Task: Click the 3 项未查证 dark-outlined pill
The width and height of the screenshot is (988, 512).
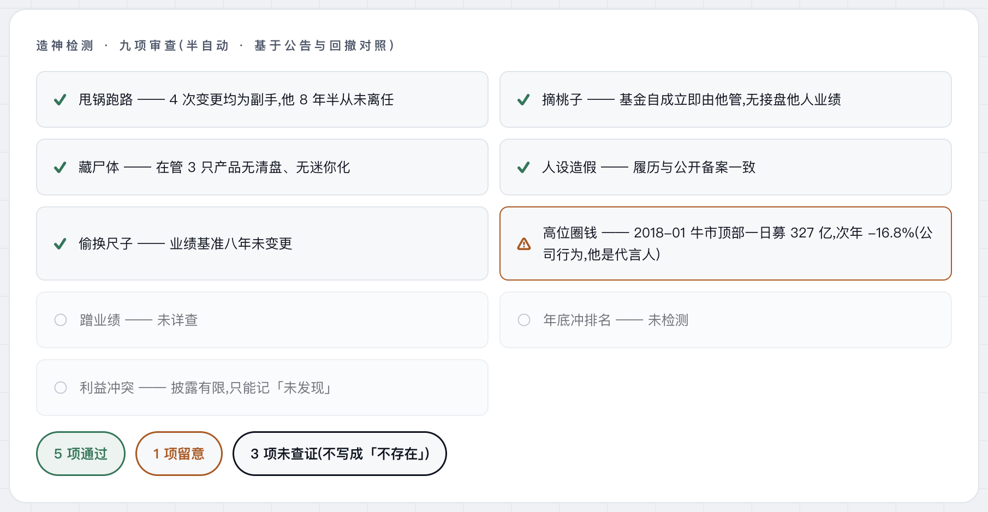Action: click(x=340, y=454)
